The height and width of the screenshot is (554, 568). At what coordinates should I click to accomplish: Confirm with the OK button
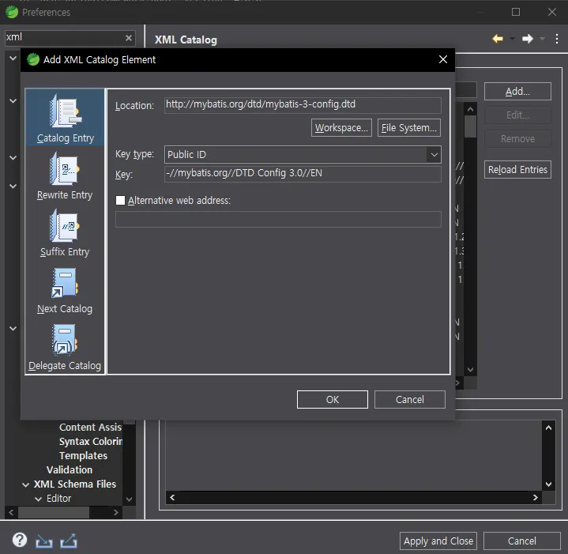tap(332, 399)
